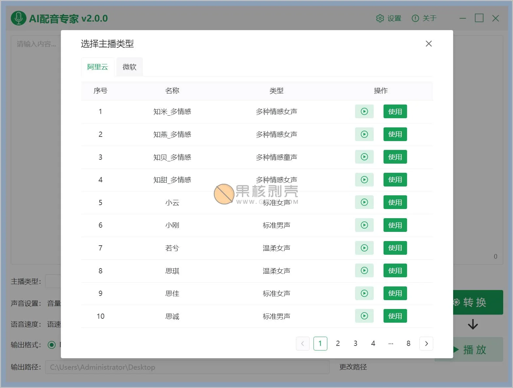Preview the 知贝_多情感 voice sample
The image size is (513, 388).
tap(364, 157)
